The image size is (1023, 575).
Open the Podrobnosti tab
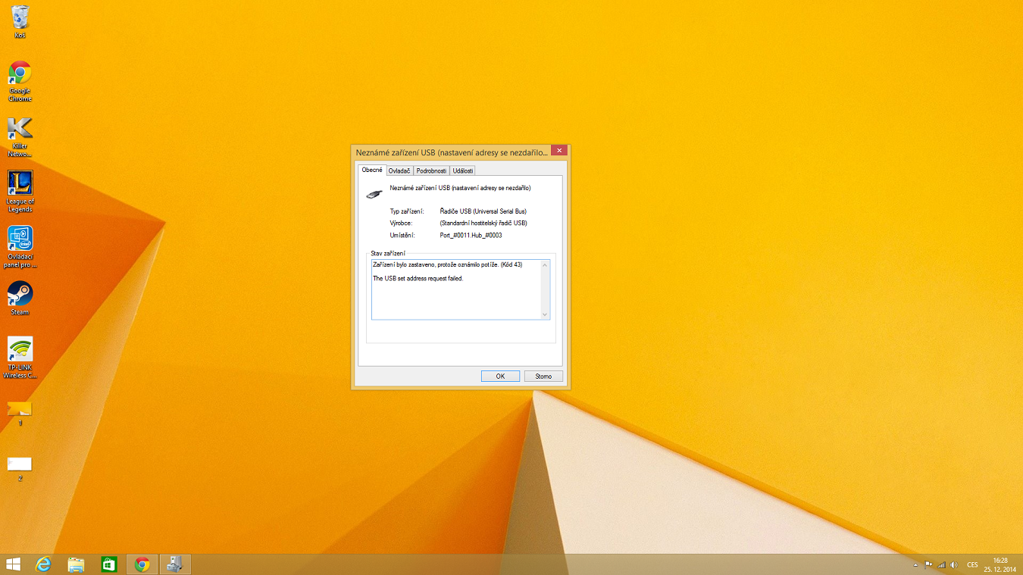pos(431,171)
